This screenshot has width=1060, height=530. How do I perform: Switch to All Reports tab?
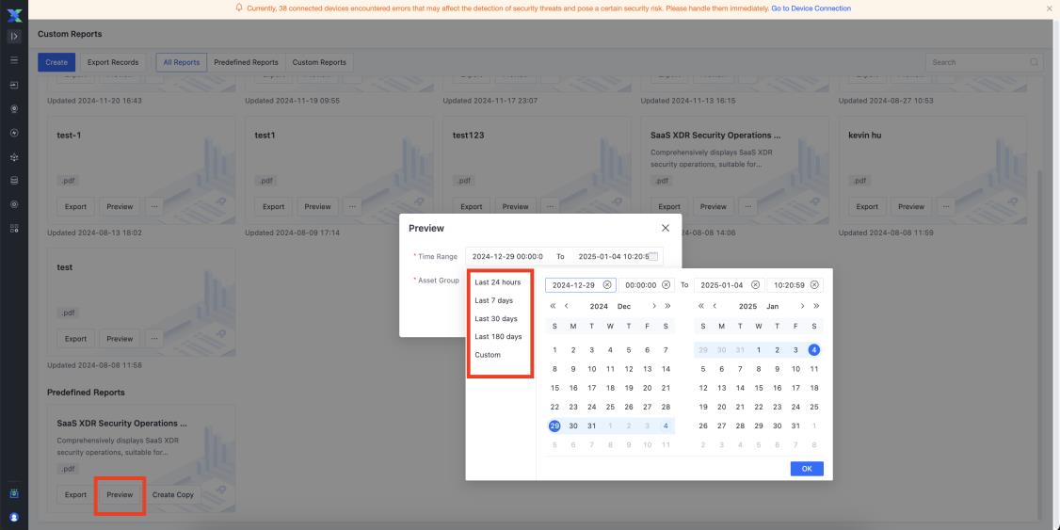(181, 62)
